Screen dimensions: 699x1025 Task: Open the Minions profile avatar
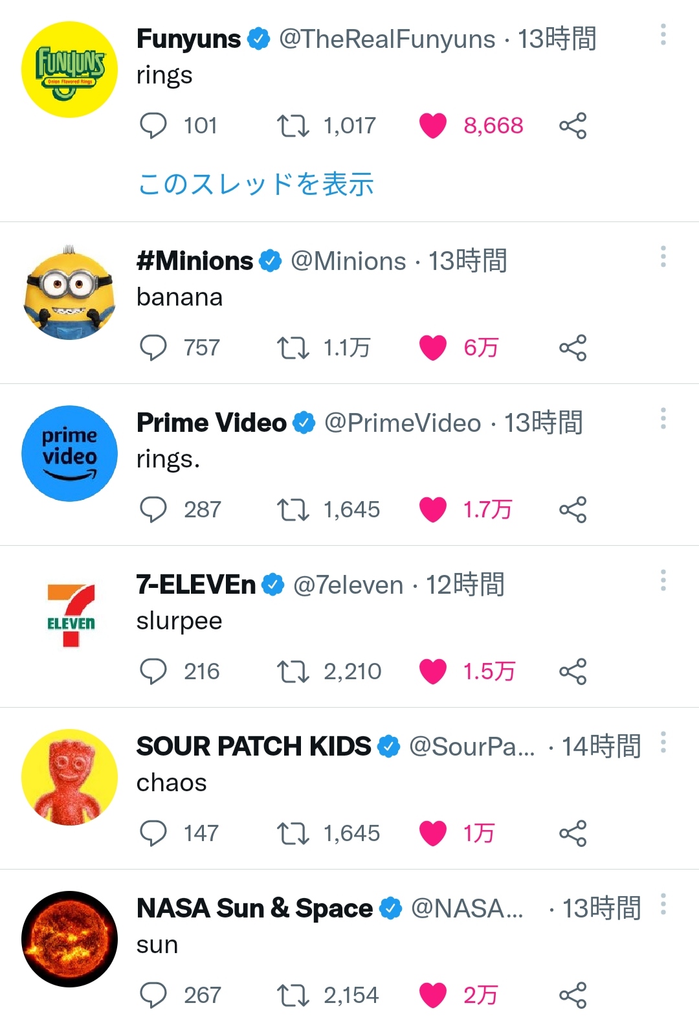tap(69, 292)
